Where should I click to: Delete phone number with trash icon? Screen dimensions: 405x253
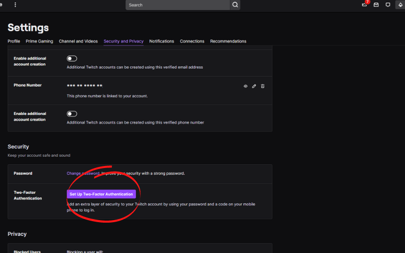262,86
